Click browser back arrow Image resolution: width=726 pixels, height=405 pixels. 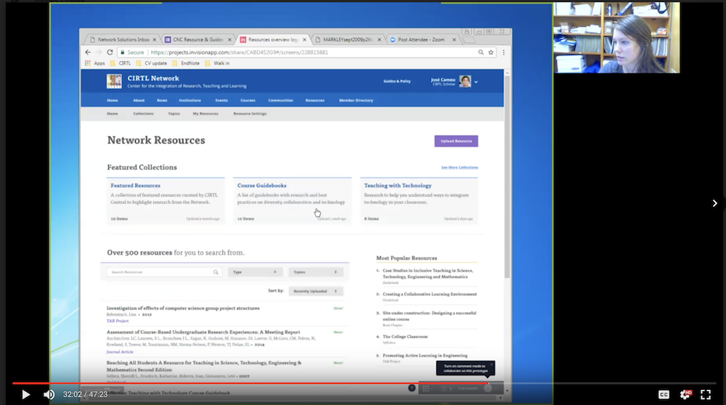point(88,52)
